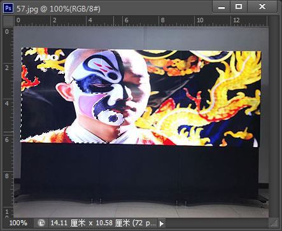Viewport: 282px width, 231px height.
Task: Click the 57.jpg document title text
Action: [59, 9]
